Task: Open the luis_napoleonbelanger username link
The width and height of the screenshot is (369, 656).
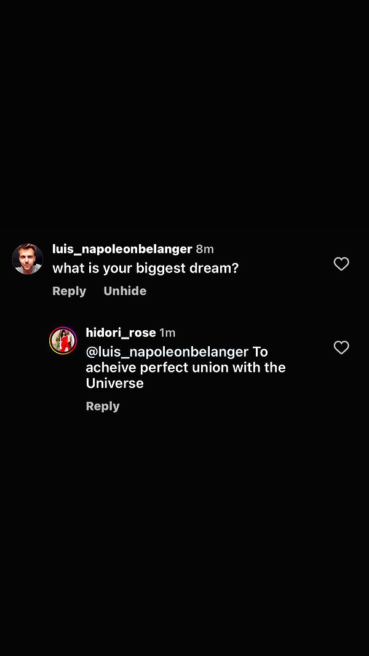Action: point(122,250)
